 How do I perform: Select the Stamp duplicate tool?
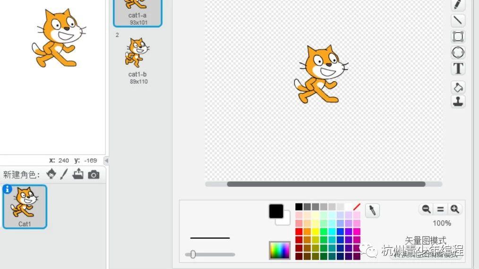[x=458, y=101]
